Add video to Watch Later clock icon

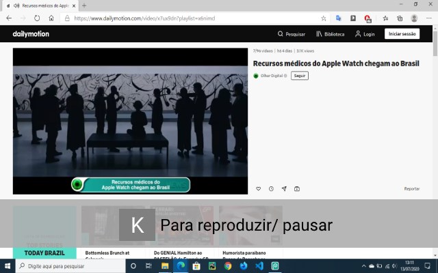(271, 189)
